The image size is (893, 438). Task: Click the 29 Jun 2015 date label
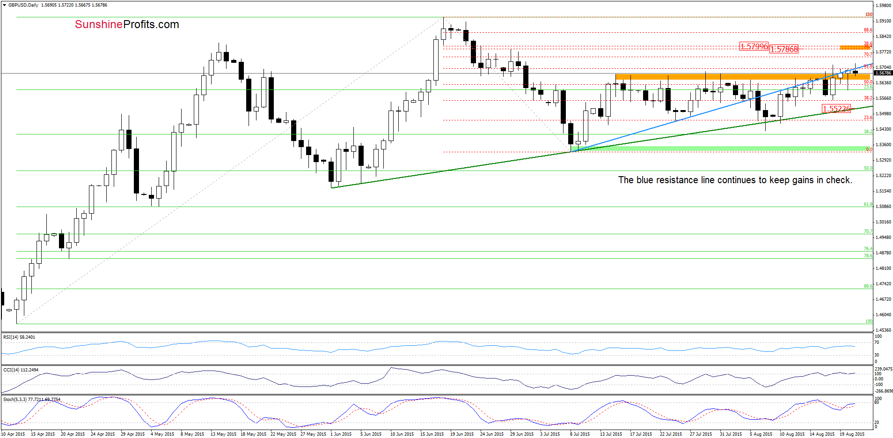pyautogui.click(x=522, y=434)
